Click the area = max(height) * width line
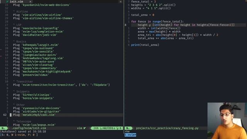The height and width of the screenshot is (139, 247). [x=159, y=32]
